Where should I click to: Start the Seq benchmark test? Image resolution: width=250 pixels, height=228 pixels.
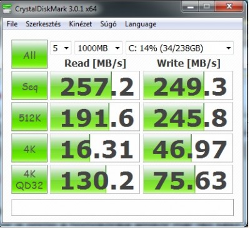coord(29,85)
